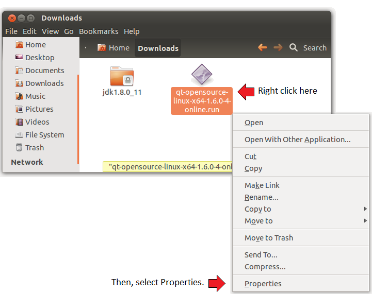Click the Trash label in sidebar

(35, 147)
